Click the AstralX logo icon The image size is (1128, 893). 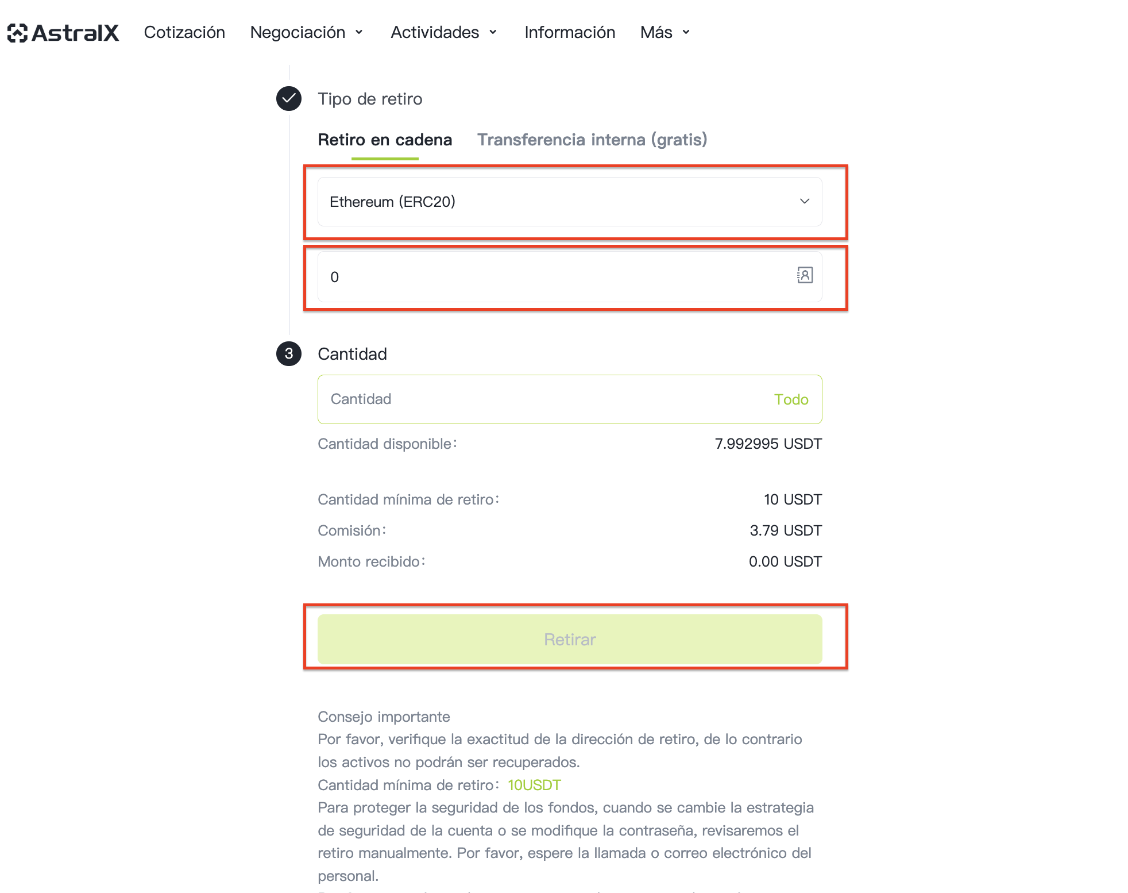(x=17, y=33)
